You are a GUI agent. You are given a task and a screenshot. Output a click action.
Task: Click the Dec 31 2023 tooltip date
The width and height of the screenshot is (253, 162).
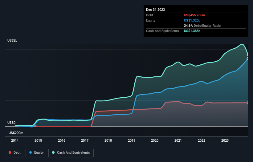[155, 10]
